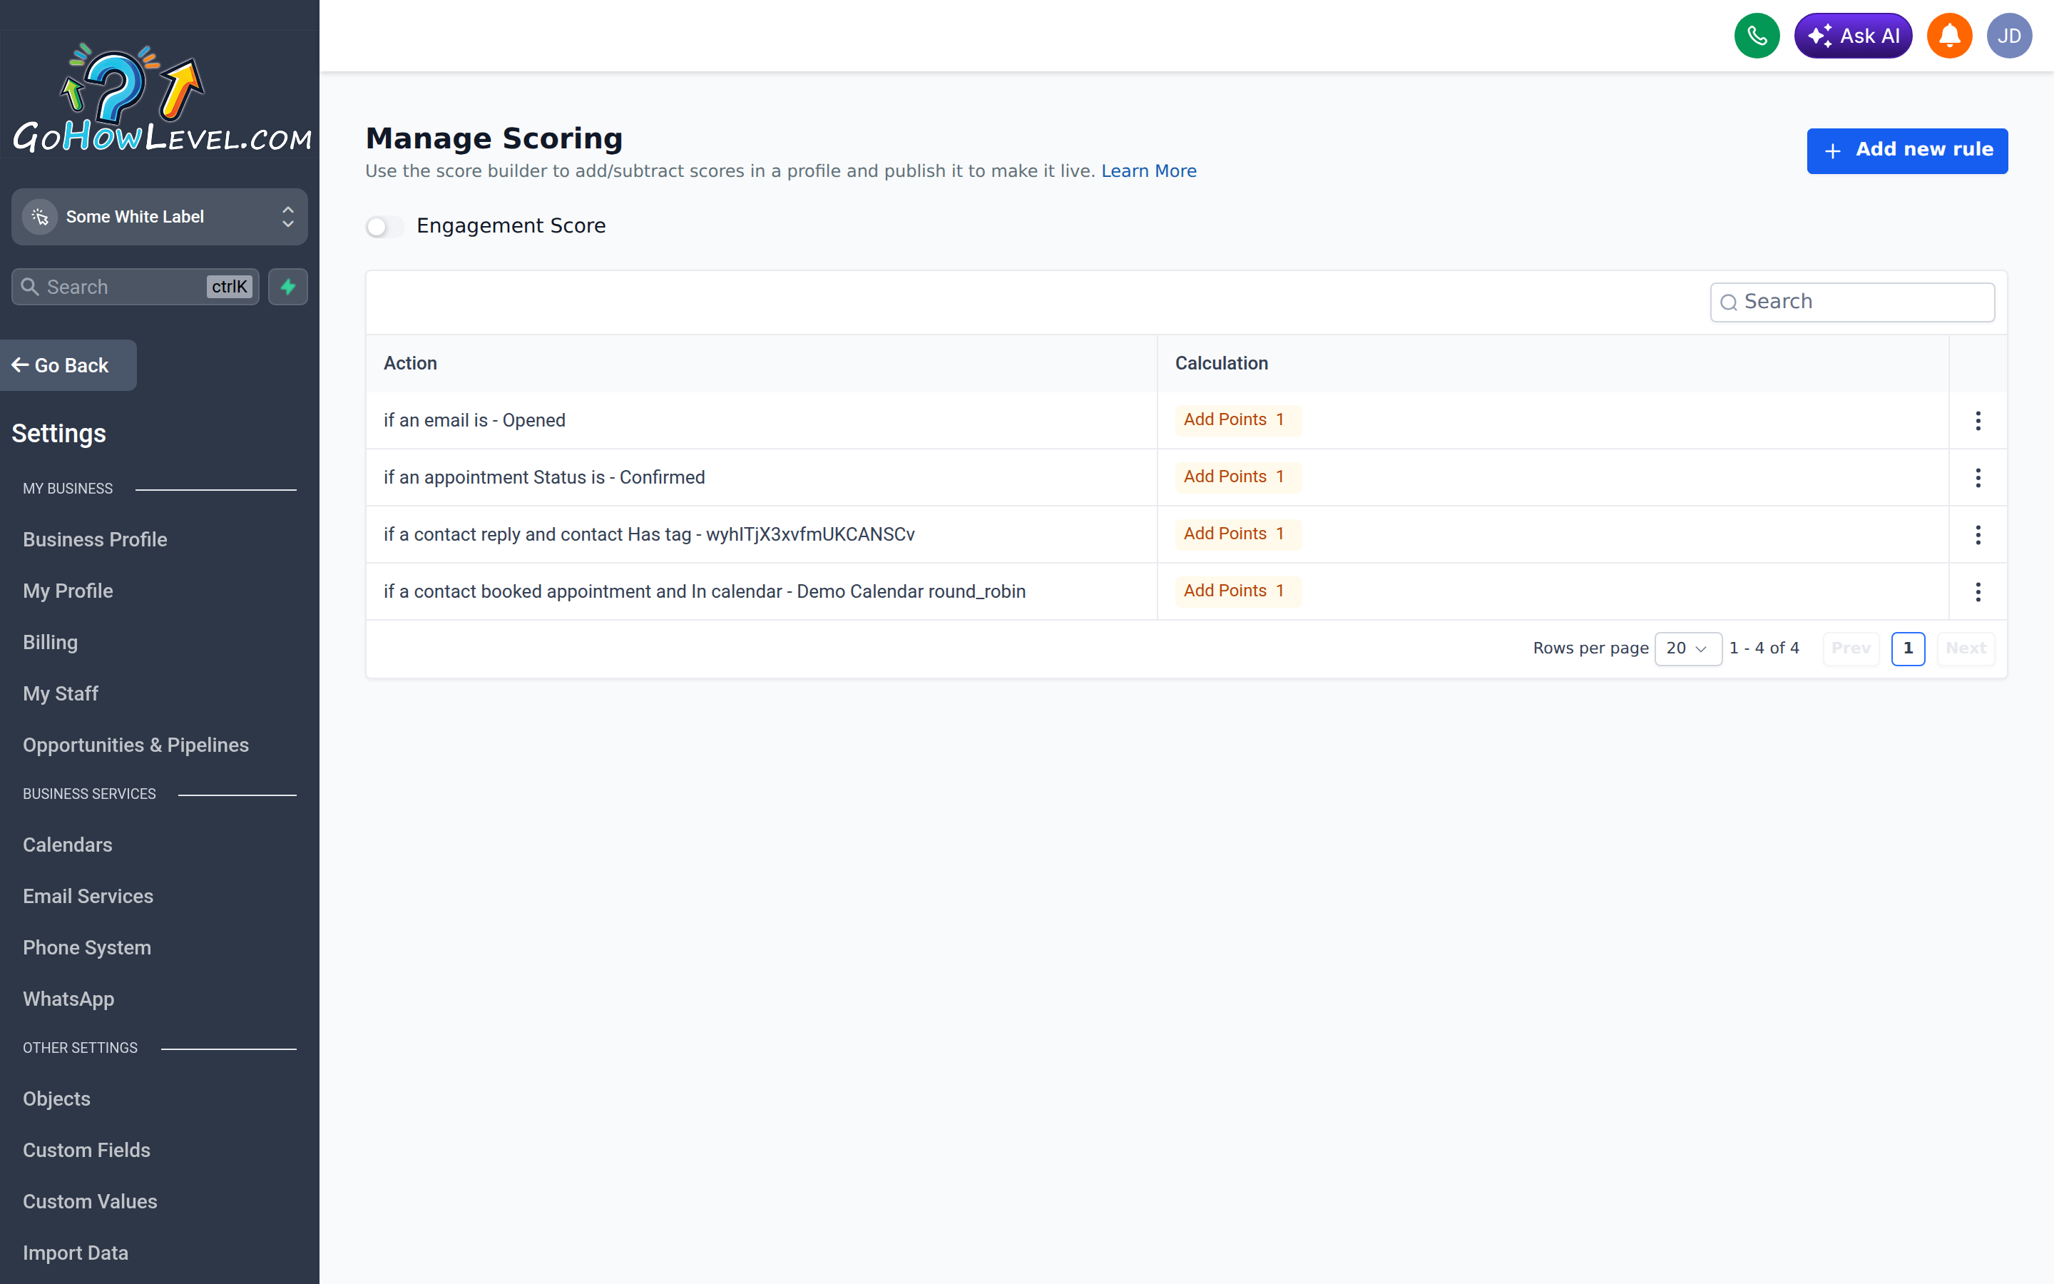The image size is (2054, 1284).
Task: Select page 1 in pagination
Action: pyautogui.click(x=1908, y=649)
